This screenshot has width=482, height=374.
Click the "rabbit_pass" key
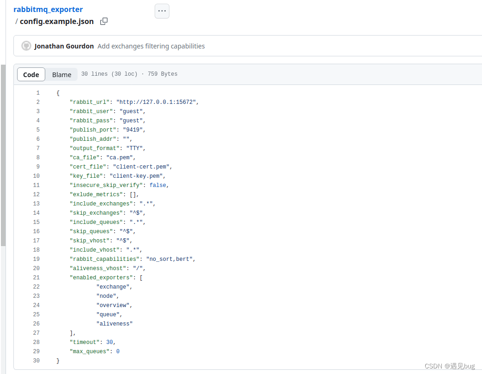pos(91,121)
